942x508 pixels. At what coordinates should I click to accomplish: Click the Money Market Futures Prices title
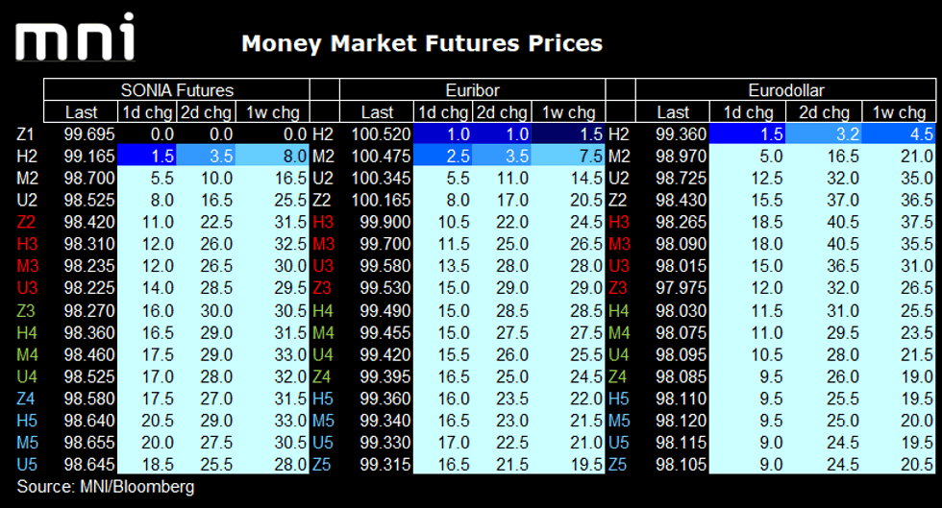click(422, 43)
